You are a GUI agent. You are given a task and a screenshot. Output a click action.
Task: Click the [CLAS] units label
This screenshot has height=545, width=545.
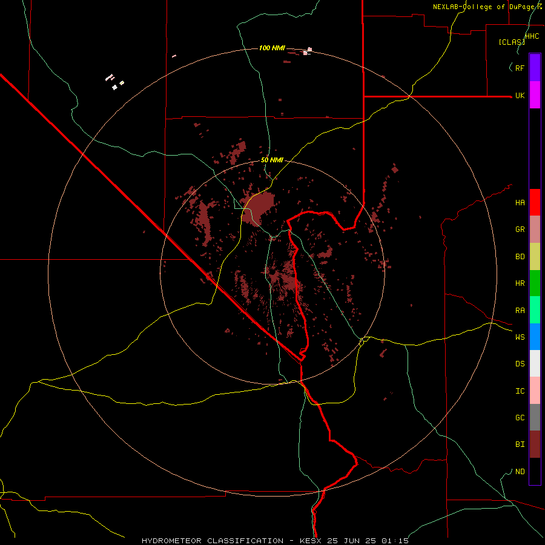click(x=512, y=42)
